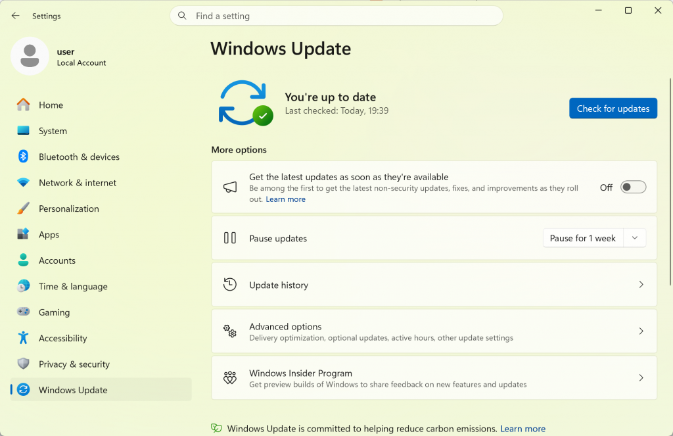
Task: Toggle the get latest updates switch on
Action: tap(633, 187)
